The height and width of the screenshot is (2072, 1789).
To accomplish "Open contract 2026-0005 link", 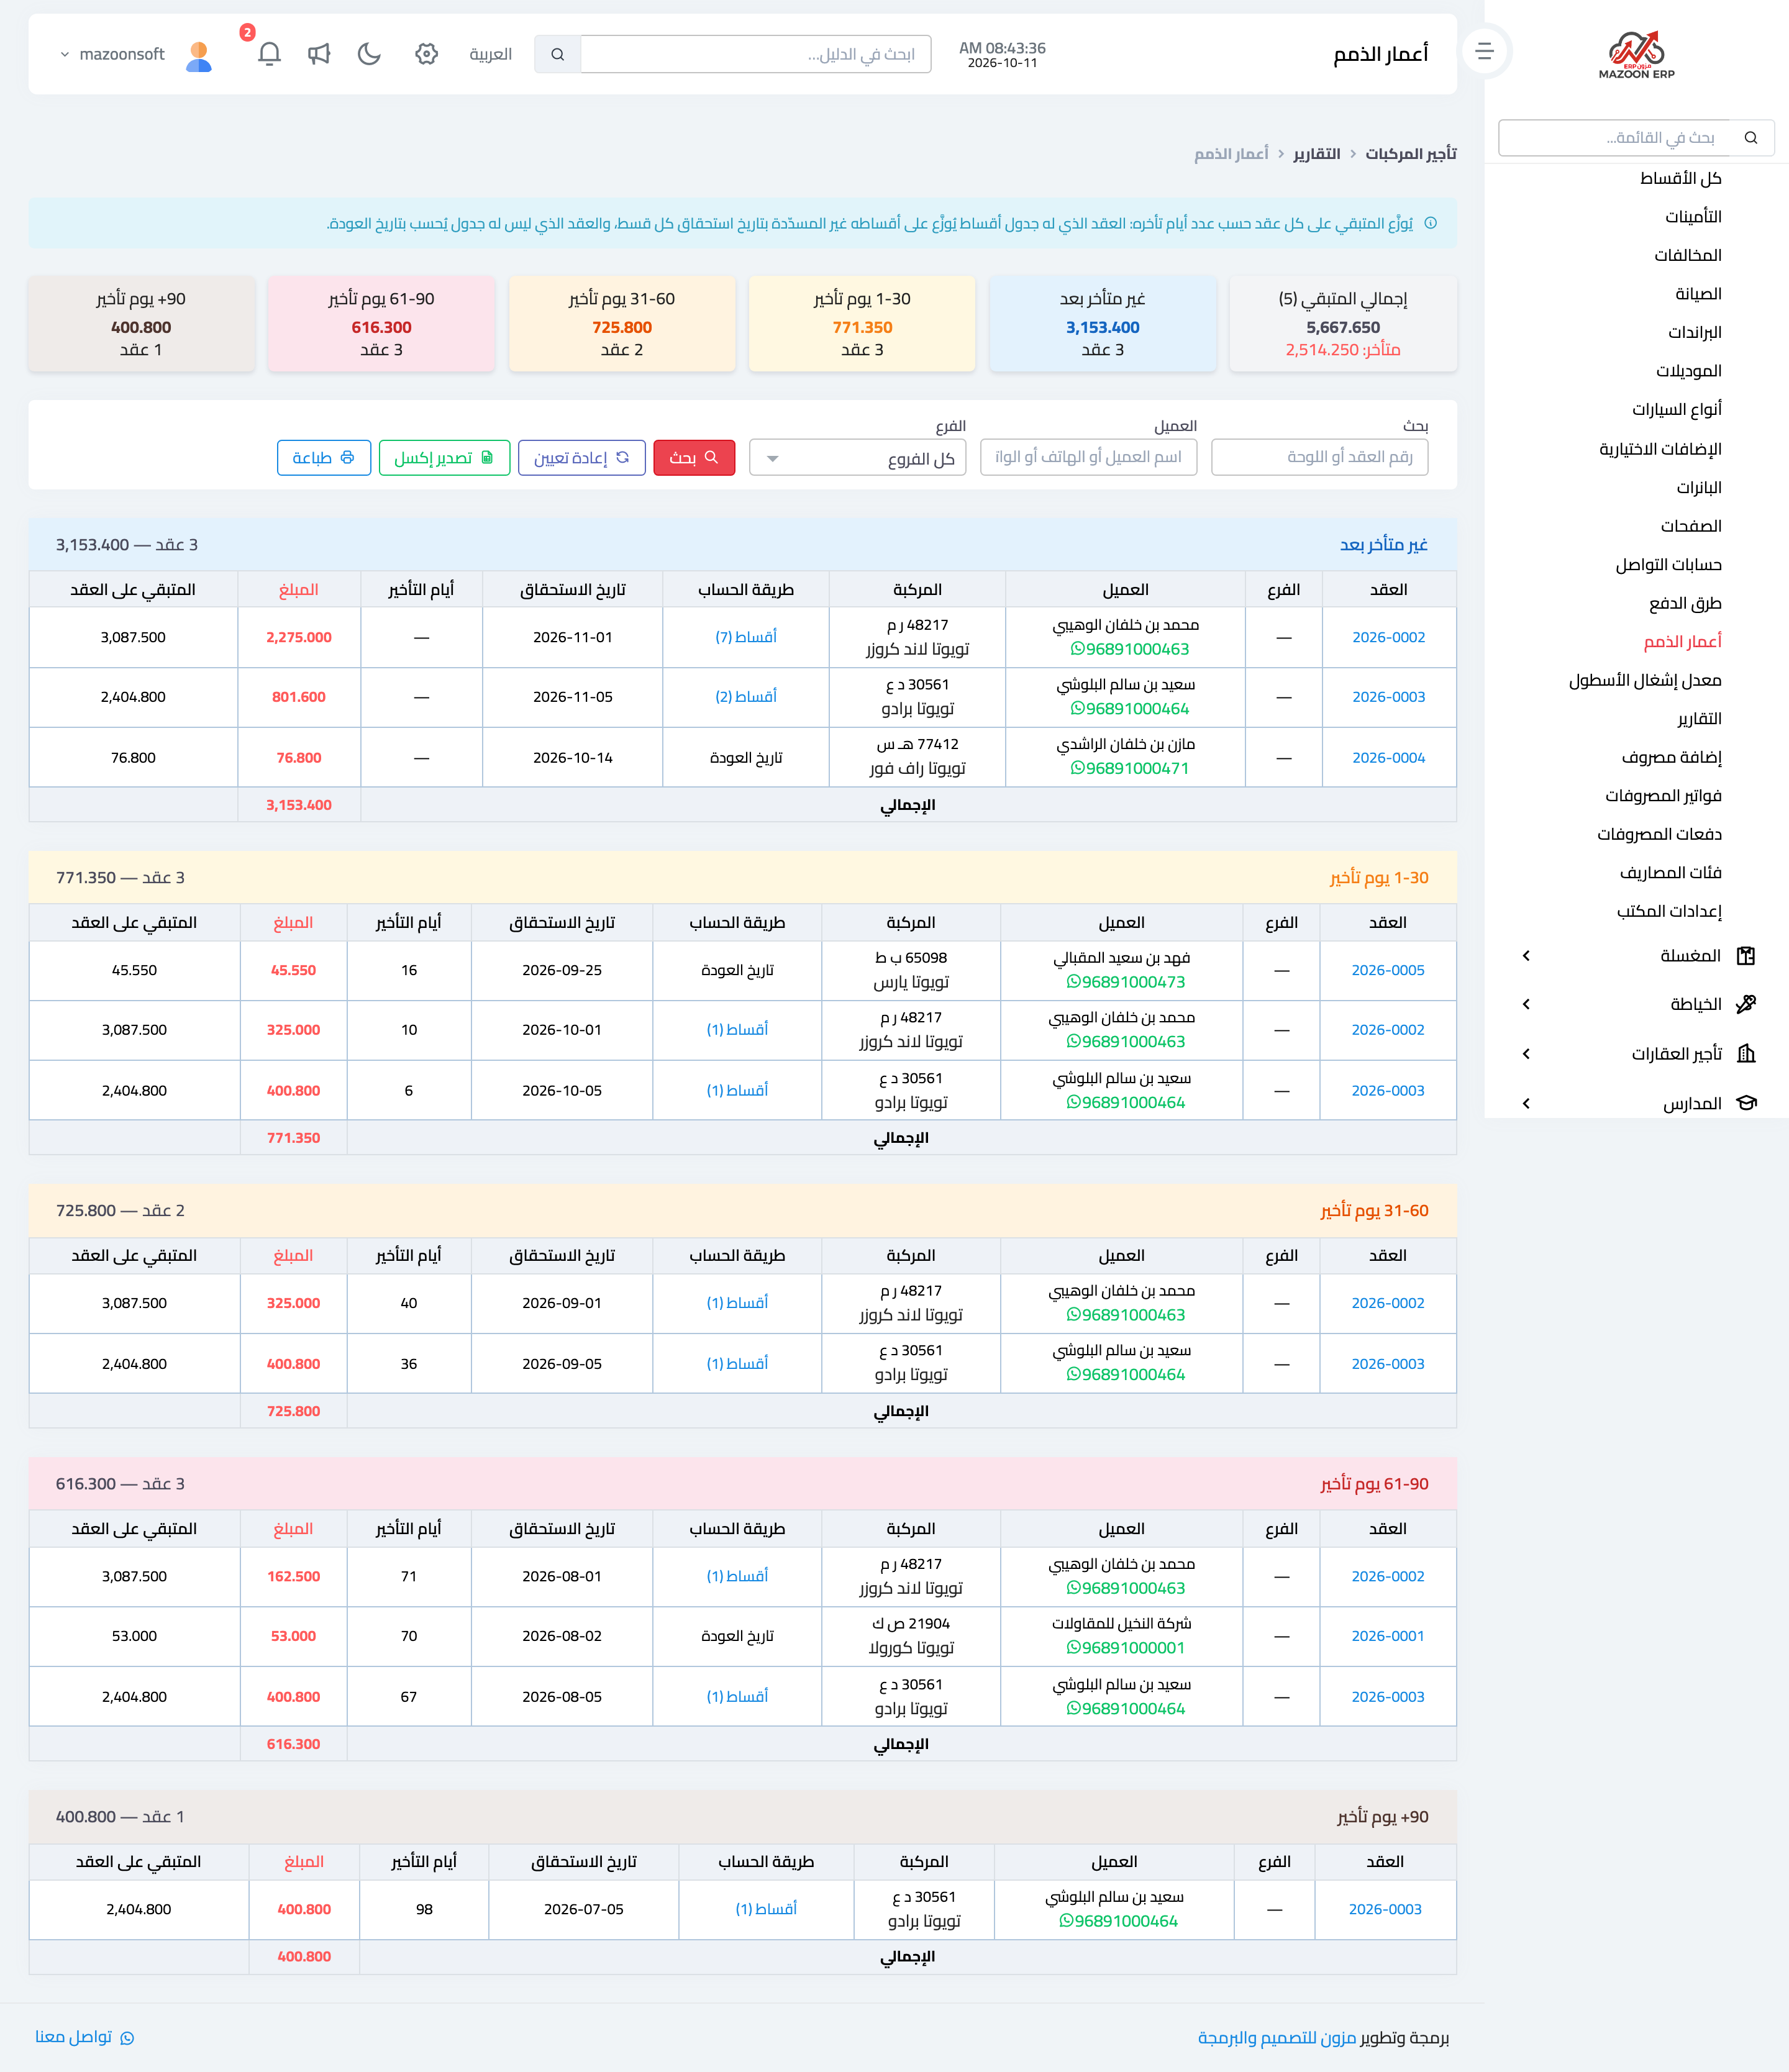I will [x=1388, y=971].
